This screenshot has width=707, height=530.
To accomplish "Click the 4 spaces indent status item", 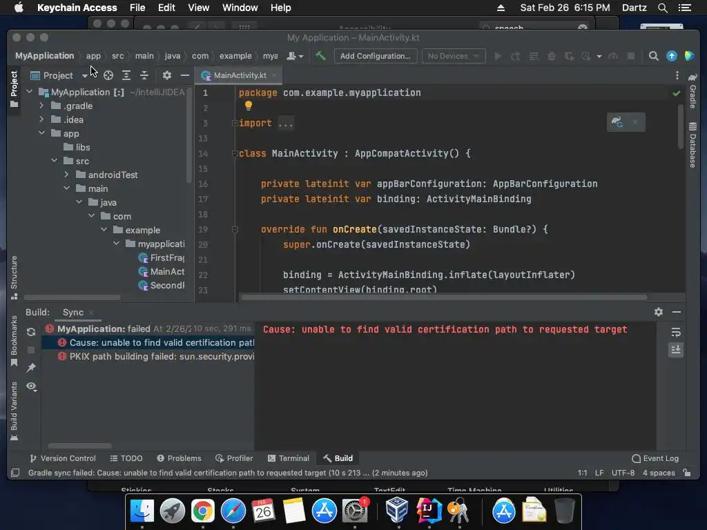I will pyautogui.click(x=659, y=473).
